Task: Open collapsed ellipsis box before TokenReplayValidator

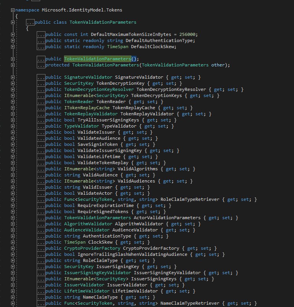Action: pos(41,114)
